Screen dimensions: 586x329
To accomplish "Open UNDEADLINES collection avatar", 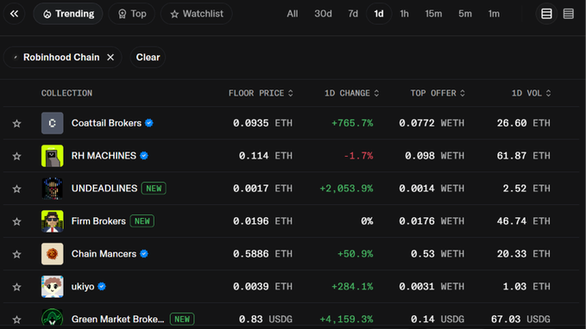I will click(x=53, y=189).
